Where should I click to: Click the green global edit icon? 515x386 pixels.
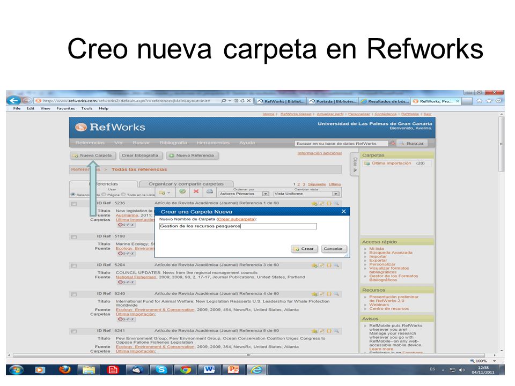(182, 192)
